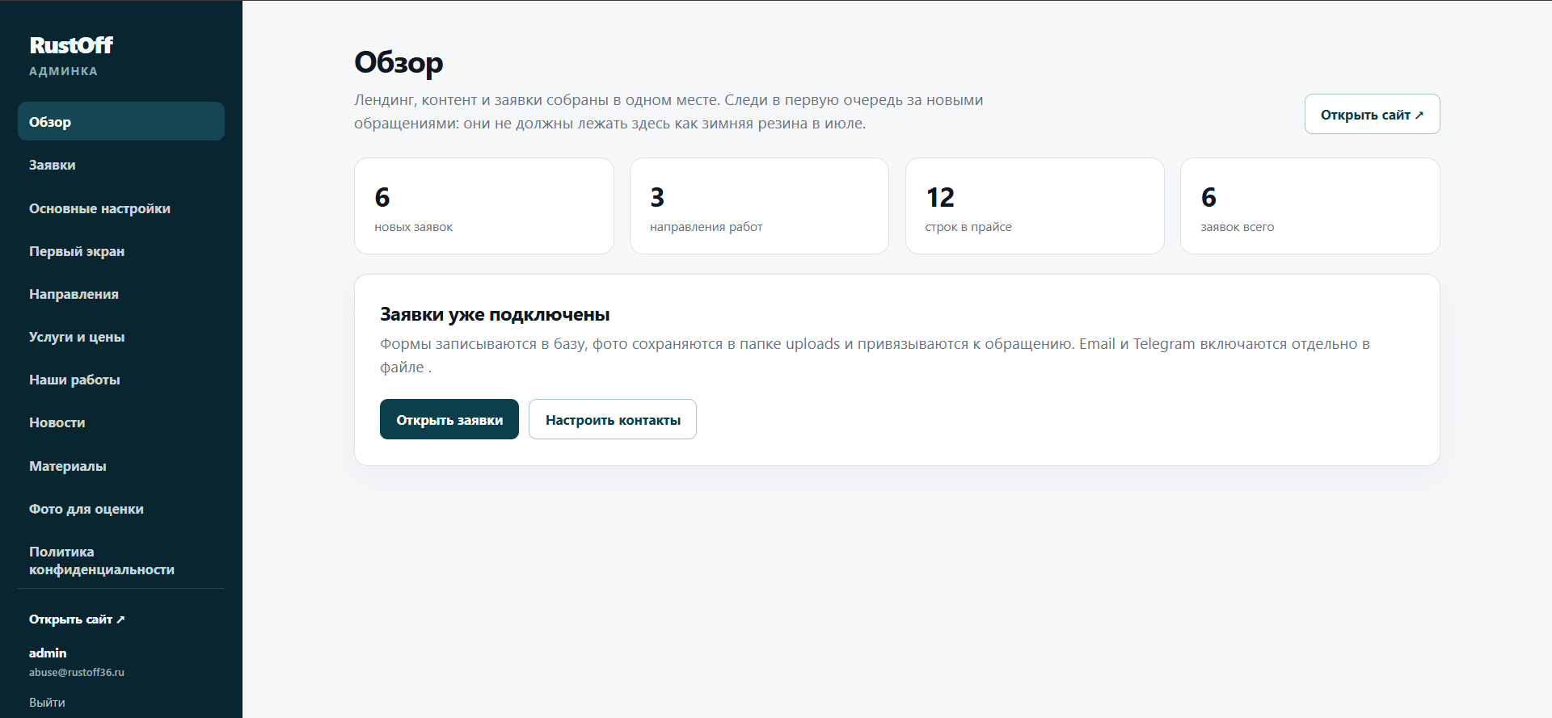This screenshot has height=718, width=1552.
Task: Navigate to Услуги и цены
Action: [x=121, y=337]
